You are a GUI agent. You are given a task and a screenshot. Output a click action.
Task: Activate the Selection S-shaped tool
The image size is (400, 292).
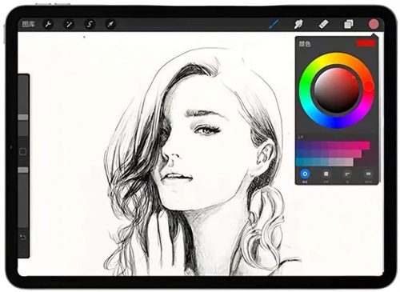pos(90,25)
